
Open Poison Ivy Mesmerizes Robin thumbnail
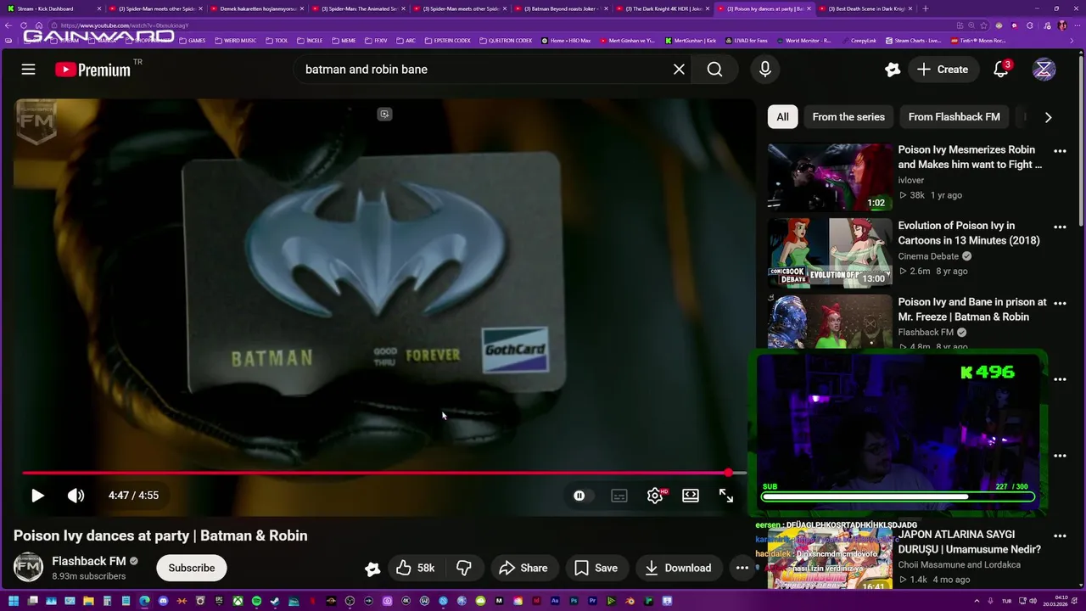tap(830, 177)
